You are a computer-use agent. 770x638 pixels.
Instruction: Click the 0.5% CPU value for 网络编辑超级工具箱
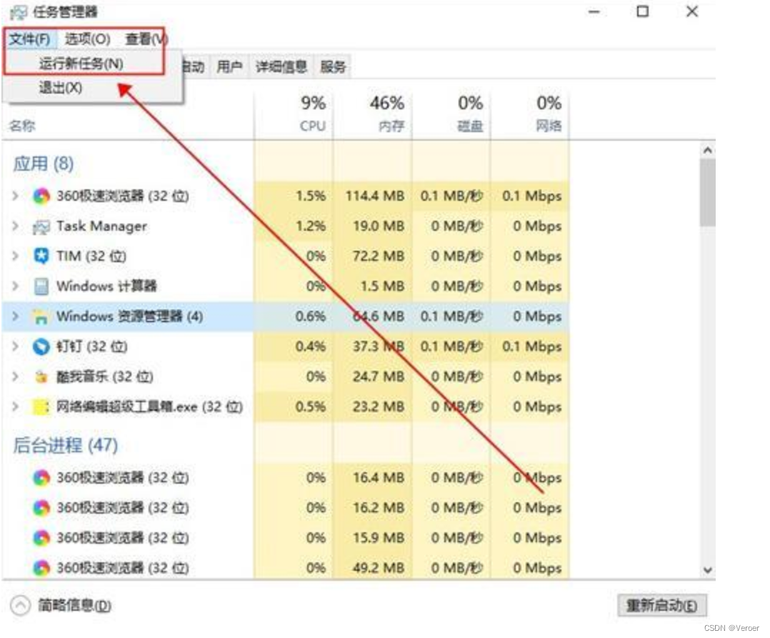click(x=310, y=407)
